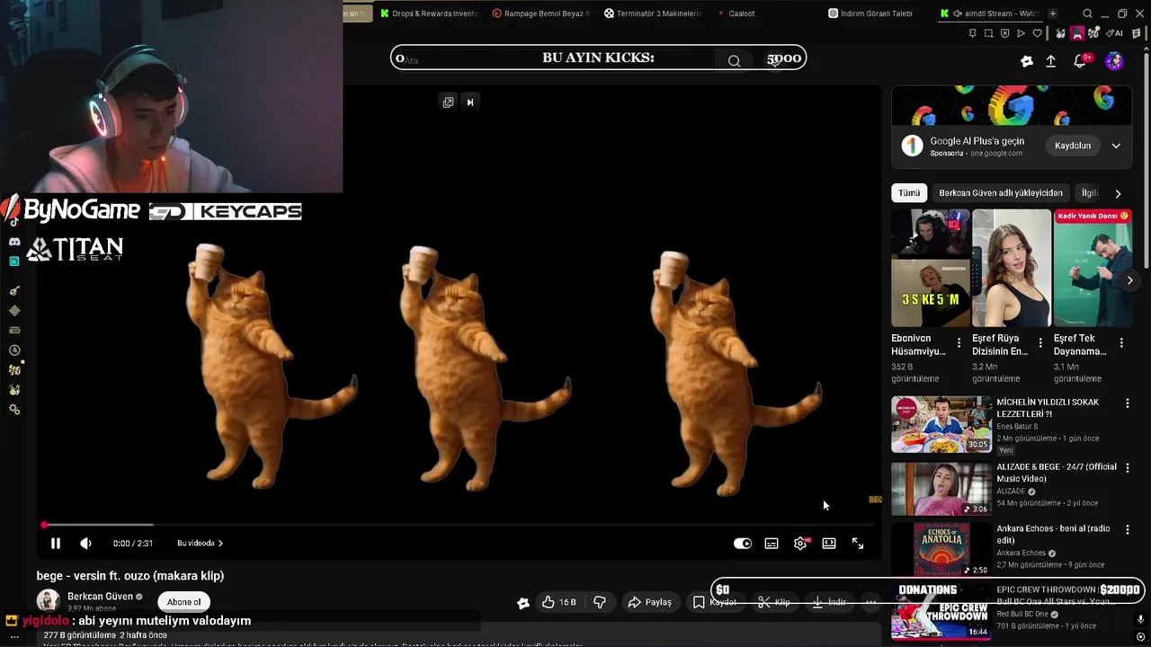Open menu for 'Eşref Rüya Dizisinin' short
This screenshot has height=647, width=1151.
pyautogui.click(x=1040, y=342)
